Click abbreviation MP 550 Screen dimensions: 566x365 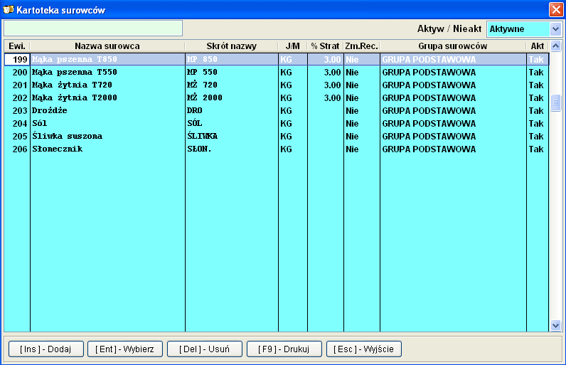pyautogui.click(x=202, y=72)
